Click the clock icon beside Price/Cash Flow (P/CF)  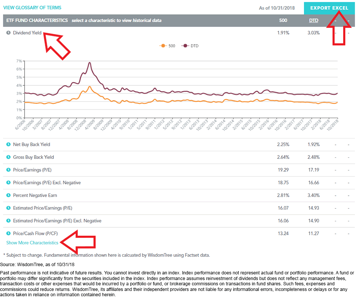8,233
